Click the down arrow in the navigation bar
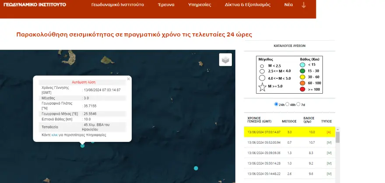 coord(304,5)
